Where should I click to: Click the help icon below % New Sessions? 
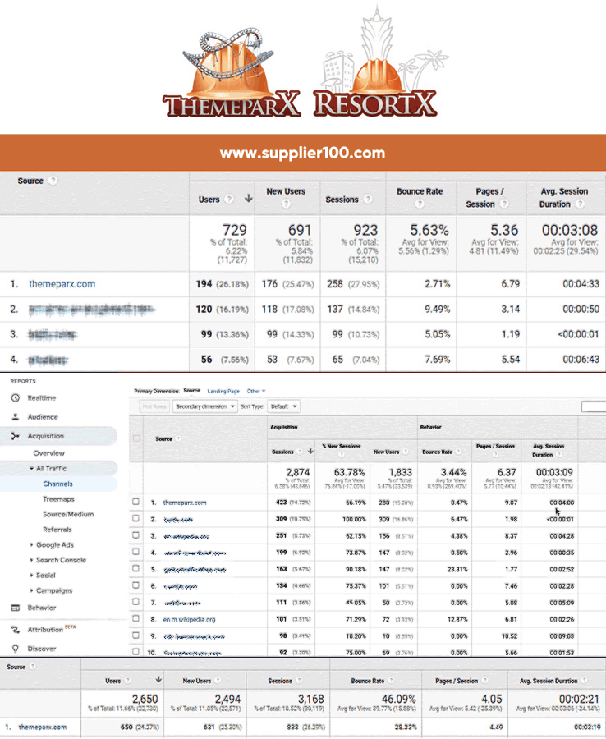pyautogui.click(x=341, y=455)
